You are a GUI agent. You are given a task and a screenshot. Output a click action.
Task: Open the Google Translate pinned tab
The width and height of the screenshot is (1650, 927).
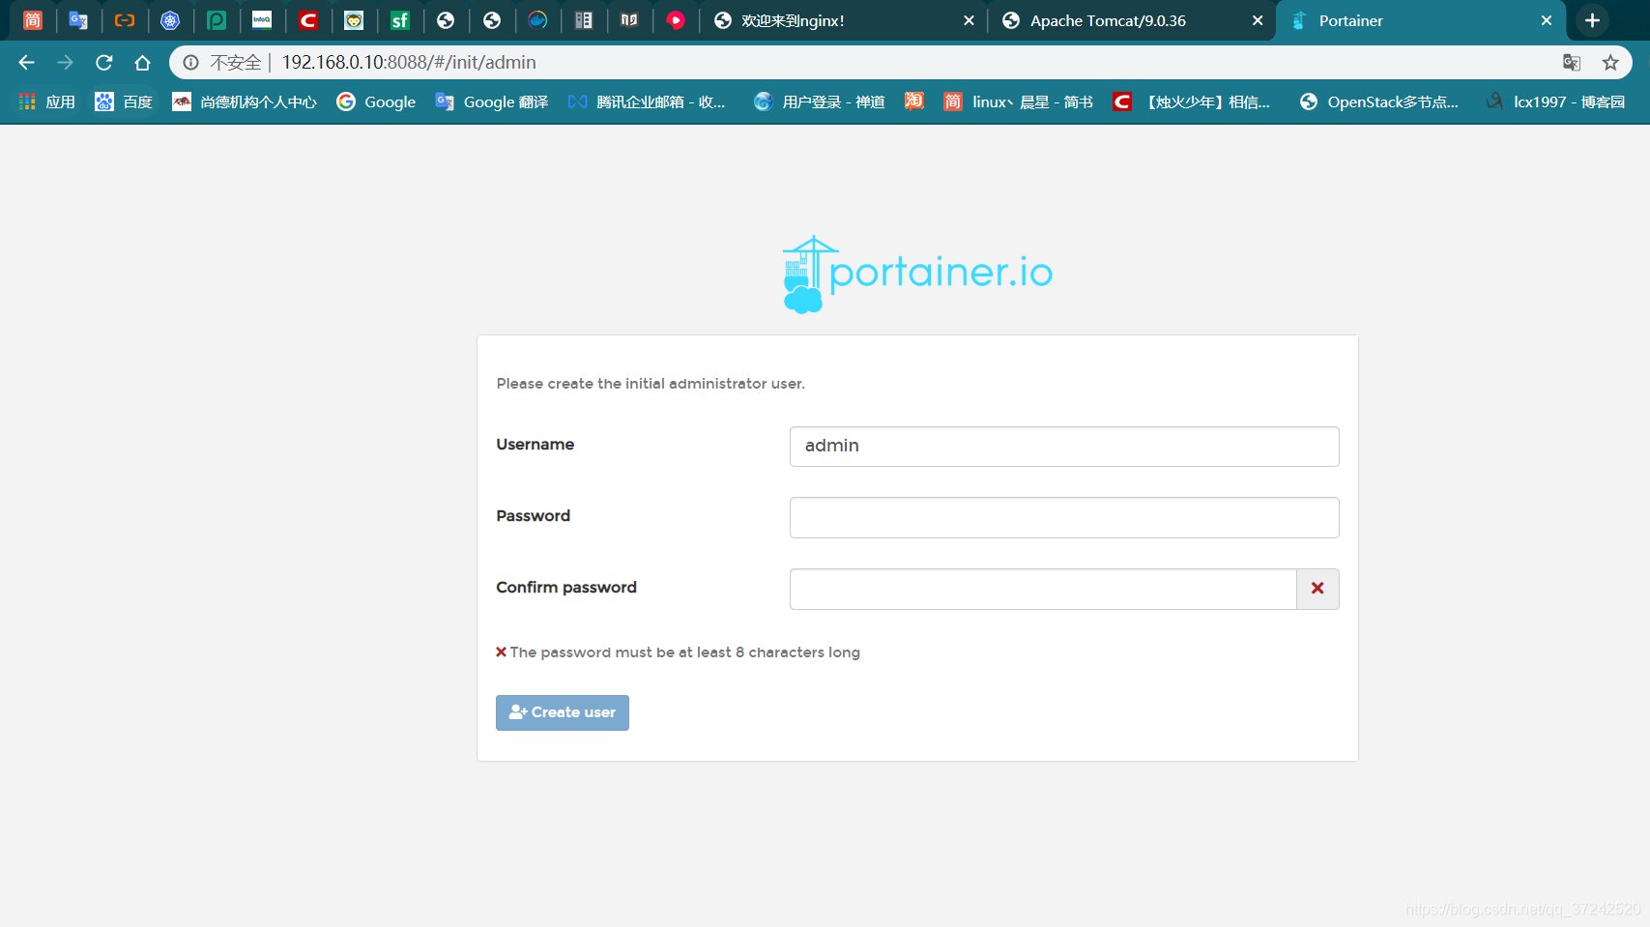[78, 20]
